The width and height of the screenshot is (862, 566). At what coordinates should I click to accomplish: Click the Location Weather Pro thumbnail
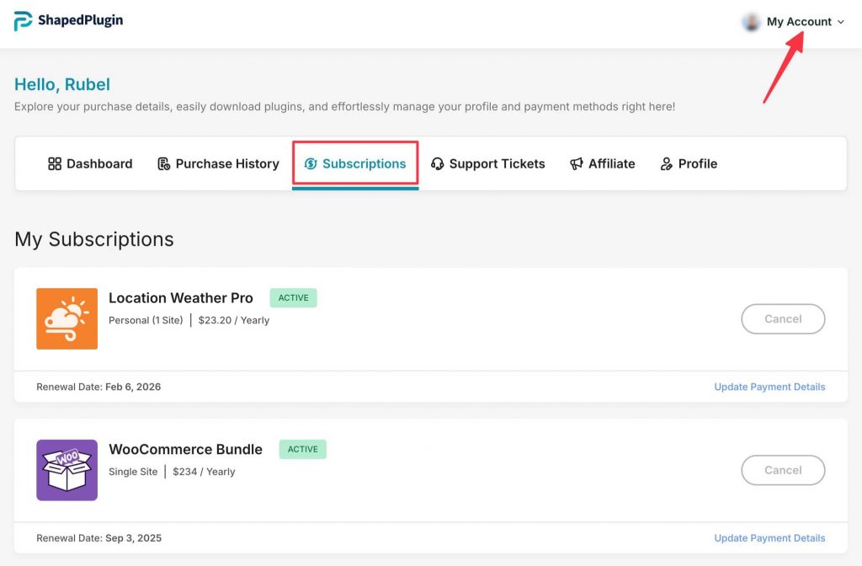67,318
